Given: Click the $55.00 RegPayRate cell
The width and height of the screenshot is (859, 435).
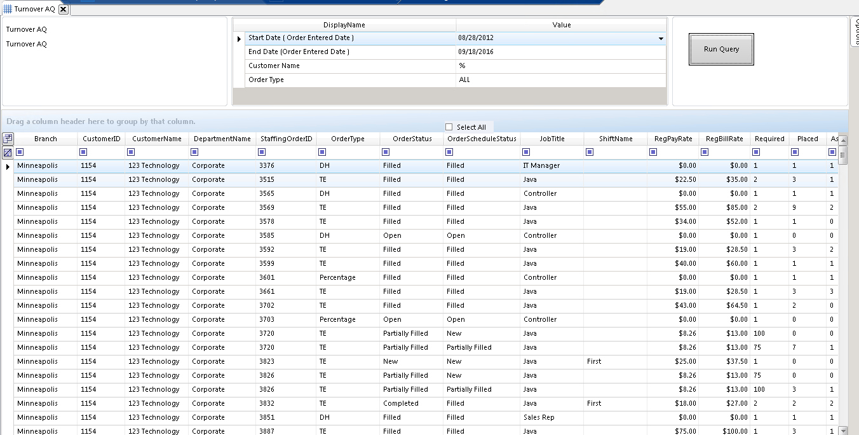Looking at the screenshot, I should click(x=673, y=207).
